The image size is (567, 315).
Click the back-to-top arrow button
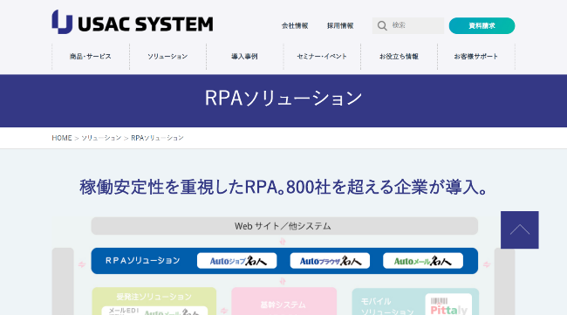click(520, 230)
